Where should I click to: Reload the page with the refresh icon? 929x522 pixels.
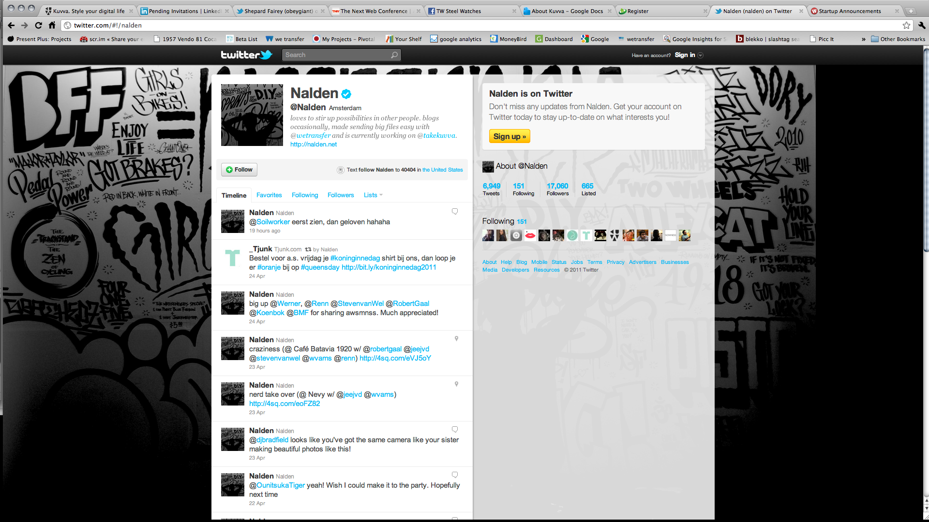point(39,25)
